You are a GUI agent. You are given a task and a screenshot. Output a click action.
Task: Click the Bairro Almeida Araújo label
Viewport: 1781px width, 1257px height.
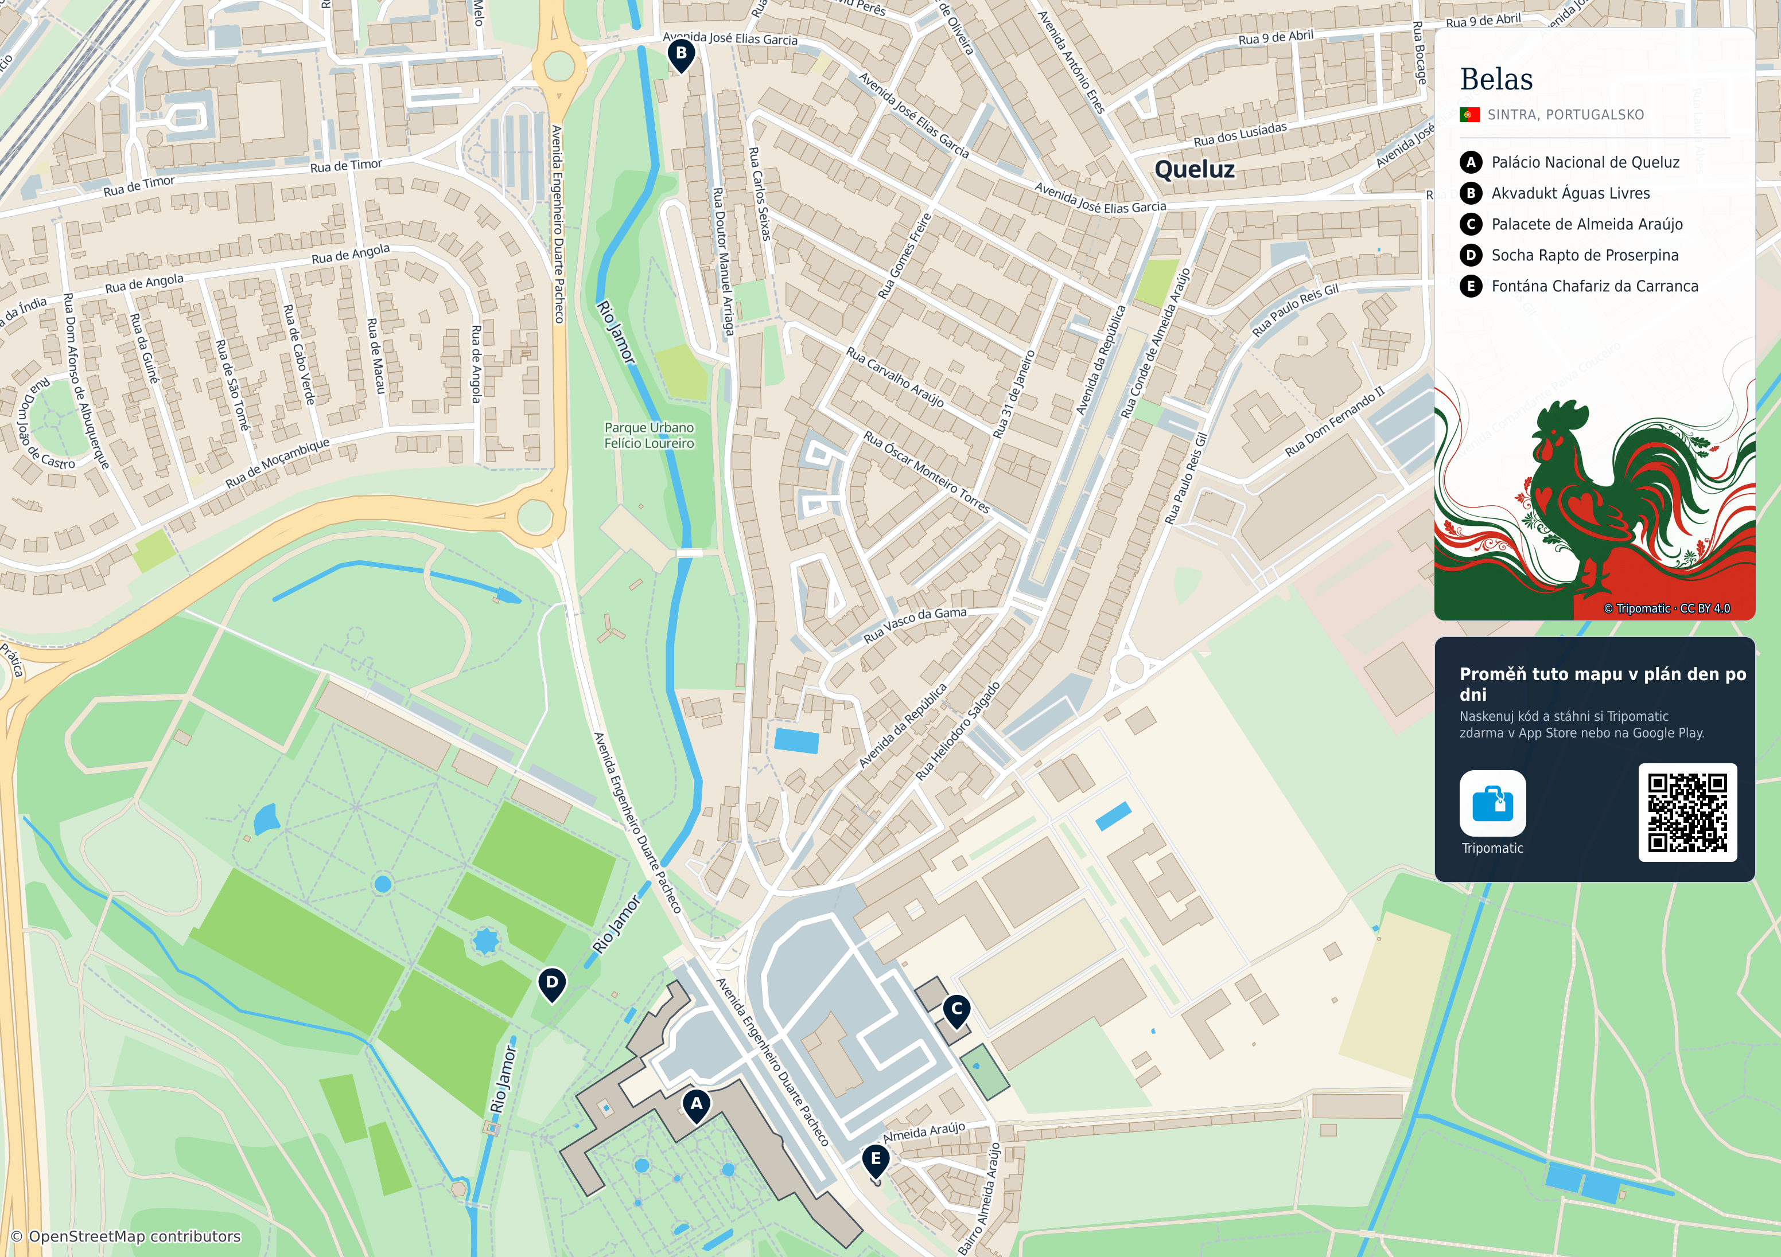[979, 1198]
